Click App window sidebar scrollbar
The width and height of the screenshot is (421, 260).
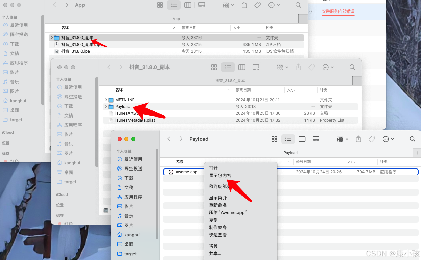click(42, 60)
